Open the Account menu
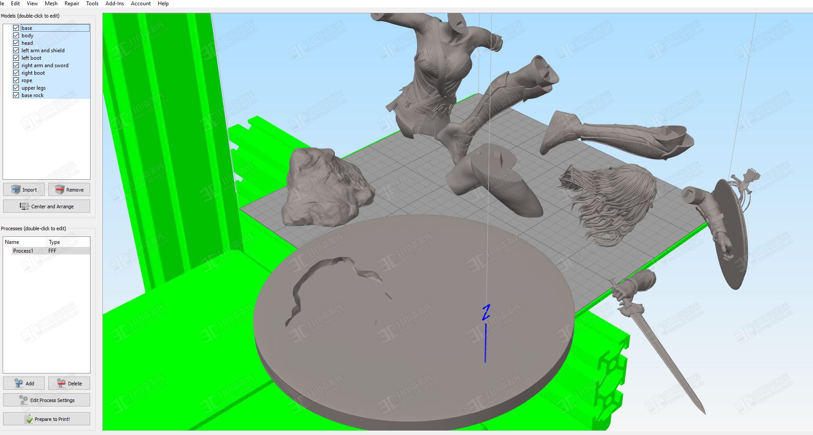 (x=141, y=4)
